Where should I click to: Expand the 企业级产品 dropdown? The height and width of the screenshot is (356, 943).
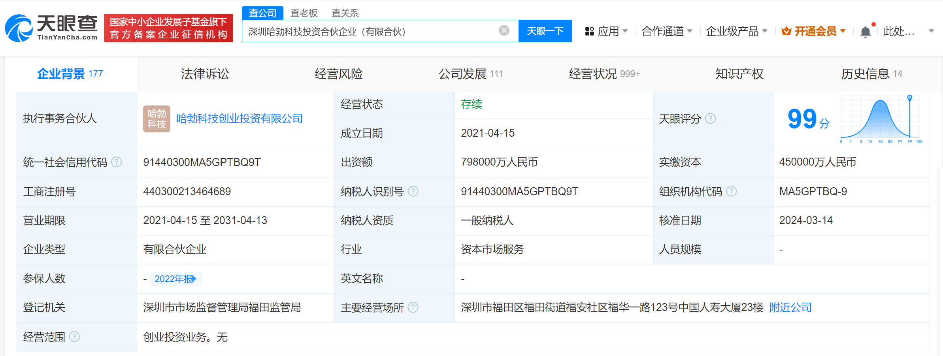(x=736, y=31)
